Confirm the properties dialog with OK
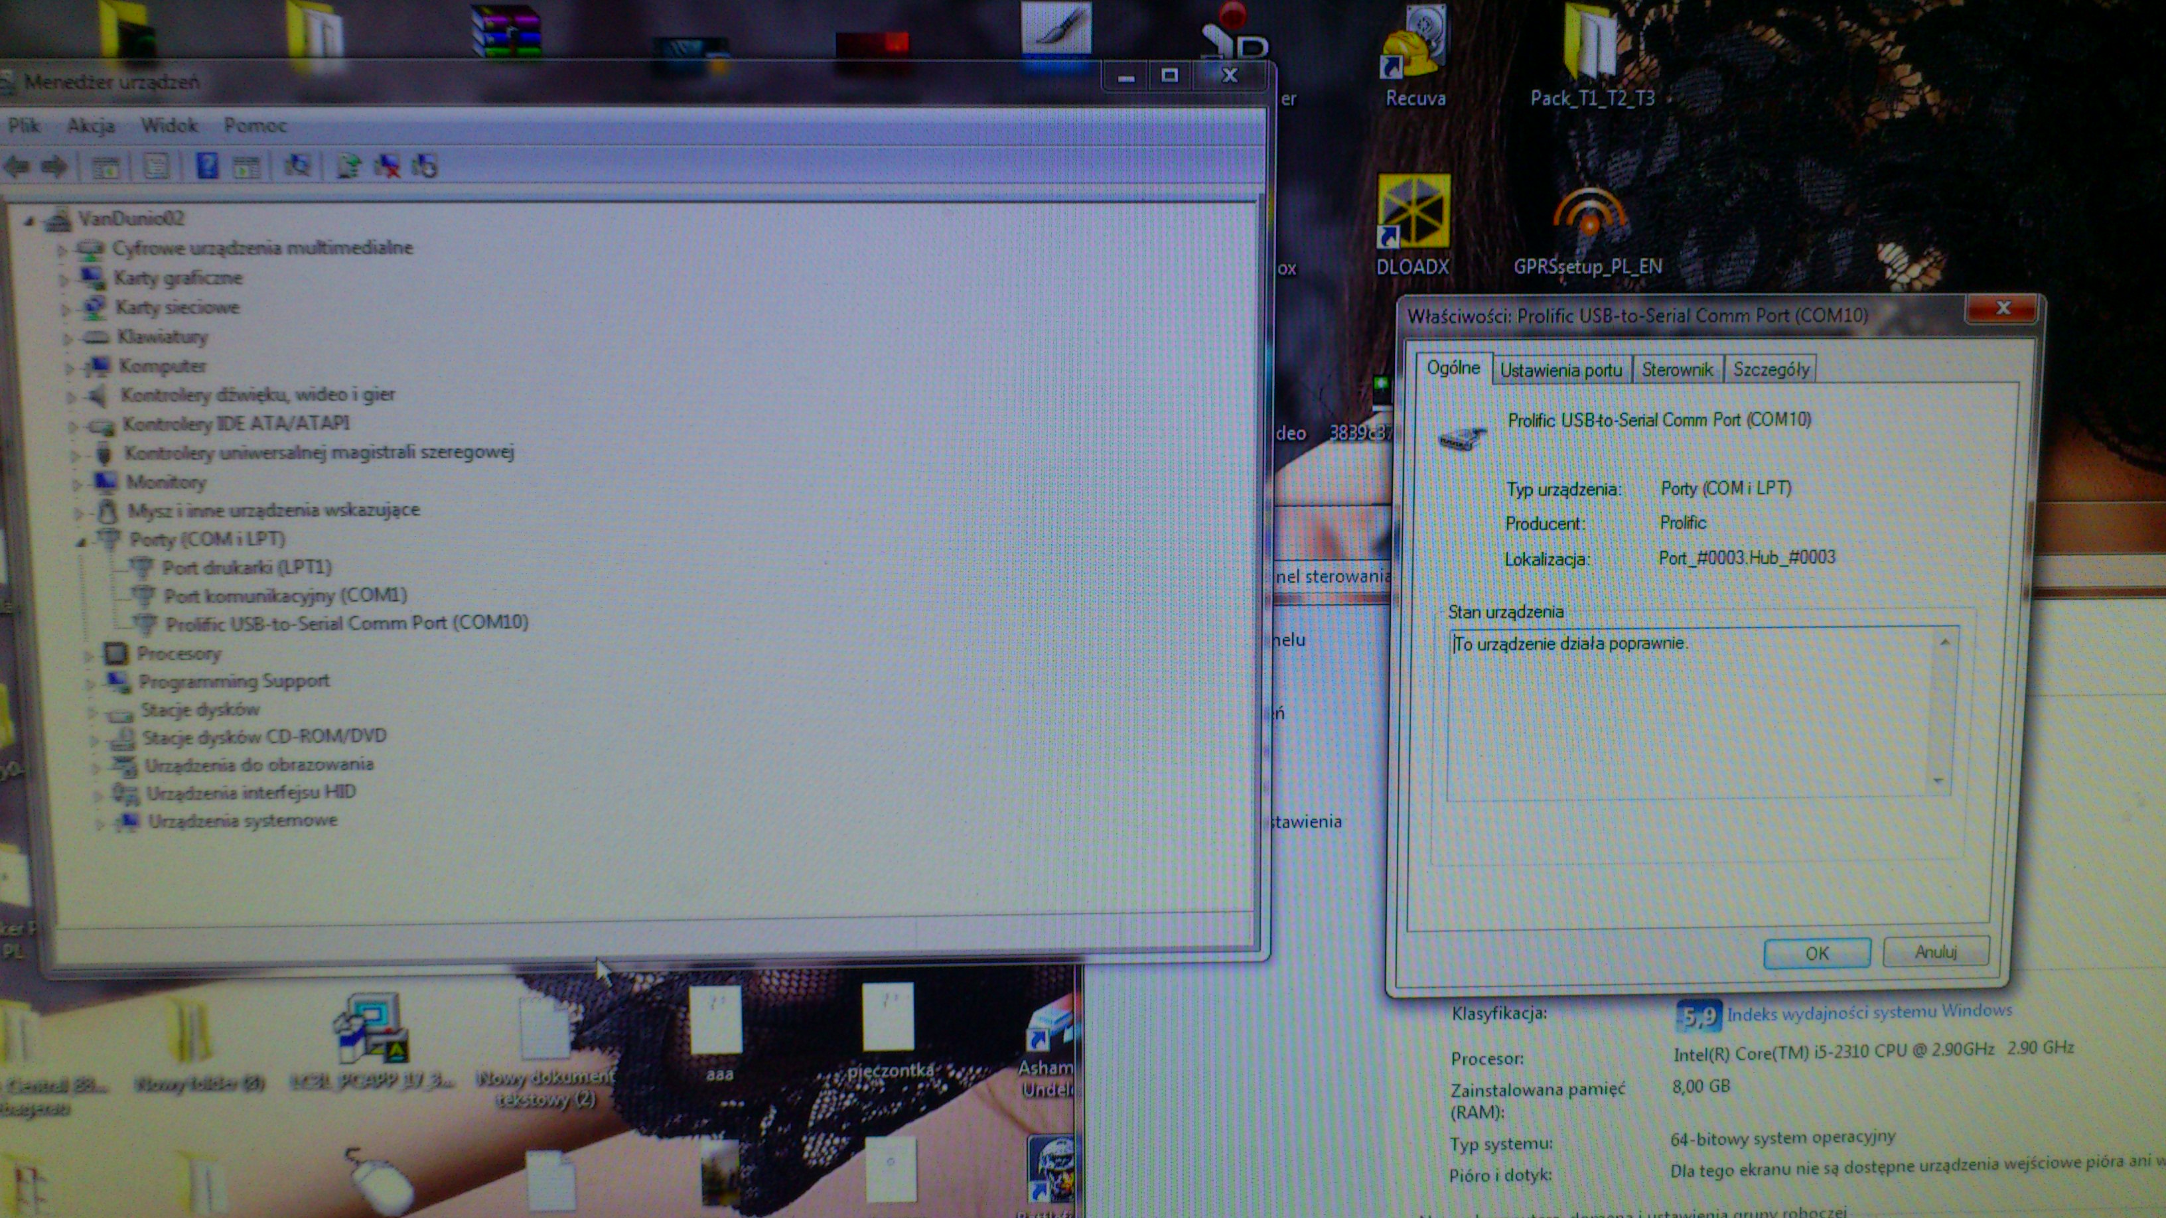Viewport: 2166px width, 1218px height. [x=1817, y=953]
